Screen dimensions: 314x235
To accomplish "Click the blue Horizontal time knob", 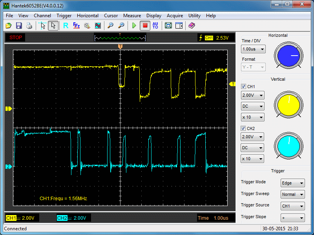I will pos(289,56).
